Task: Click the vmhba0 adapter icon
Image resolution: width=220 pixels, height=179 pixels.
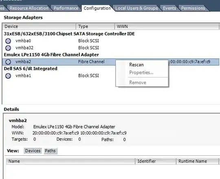Action: pos(8,41)
